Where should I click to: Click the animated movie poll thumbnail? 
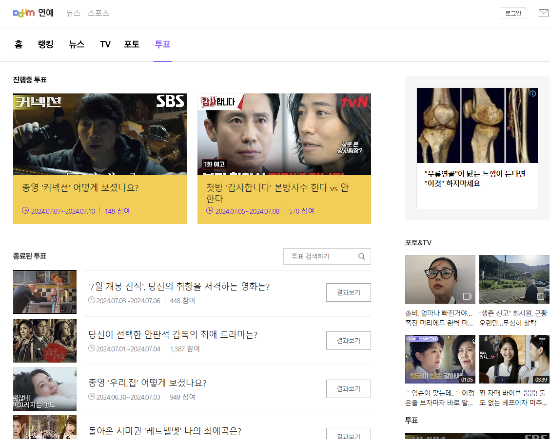pos(45,292)
